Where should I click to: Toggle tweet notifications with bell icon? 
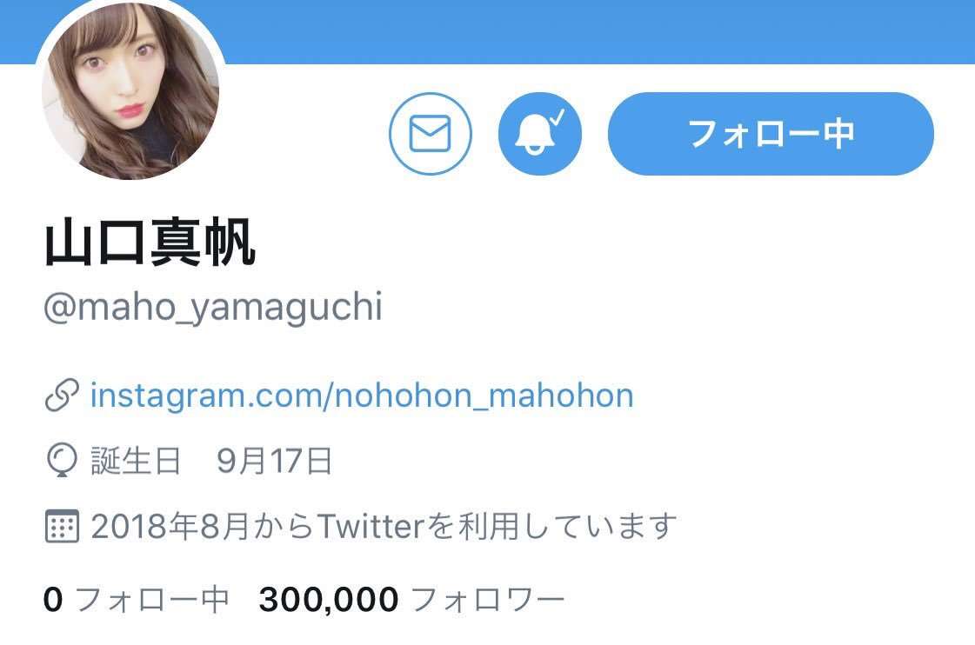click(x=540, y=134)
